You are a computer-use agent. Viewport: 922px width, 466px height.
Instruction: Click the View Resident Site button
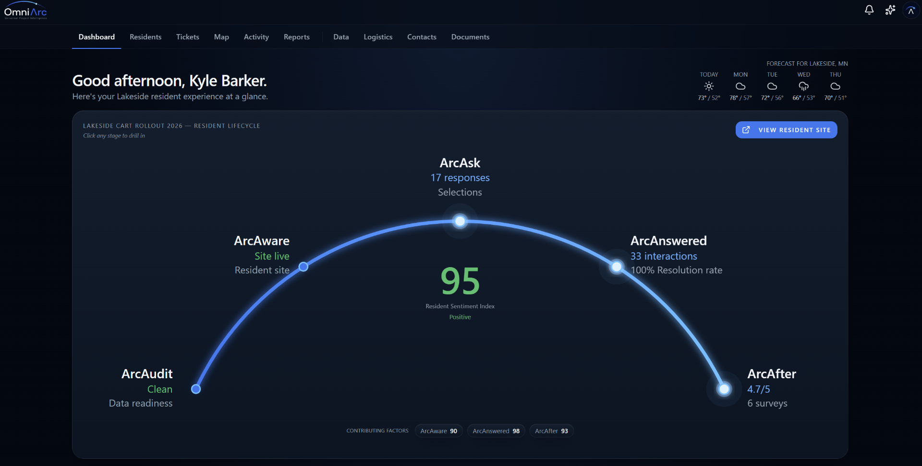pyautogui.click(x=787, y=130)
